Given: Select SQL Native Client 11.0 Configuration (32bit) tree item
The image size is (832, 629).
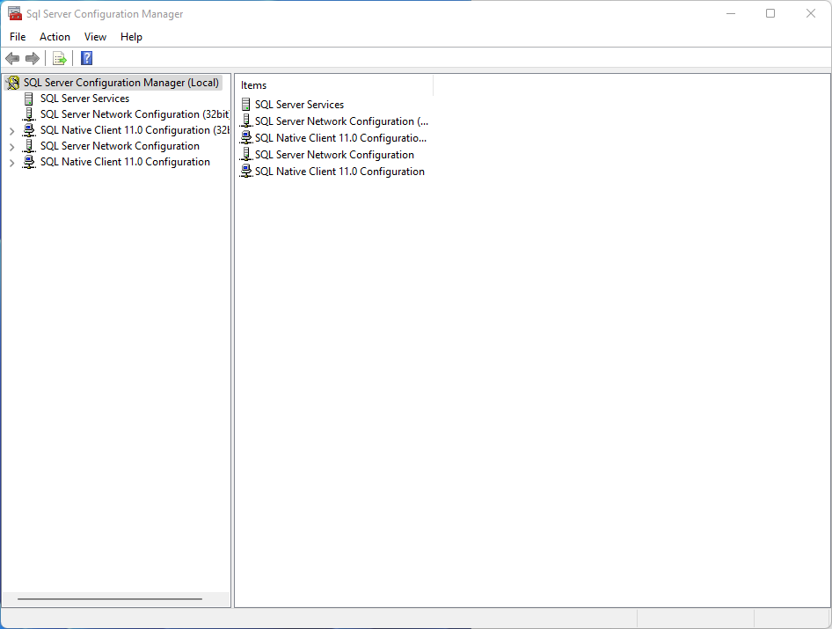Looking at the screenshot, I should (135, 130).
